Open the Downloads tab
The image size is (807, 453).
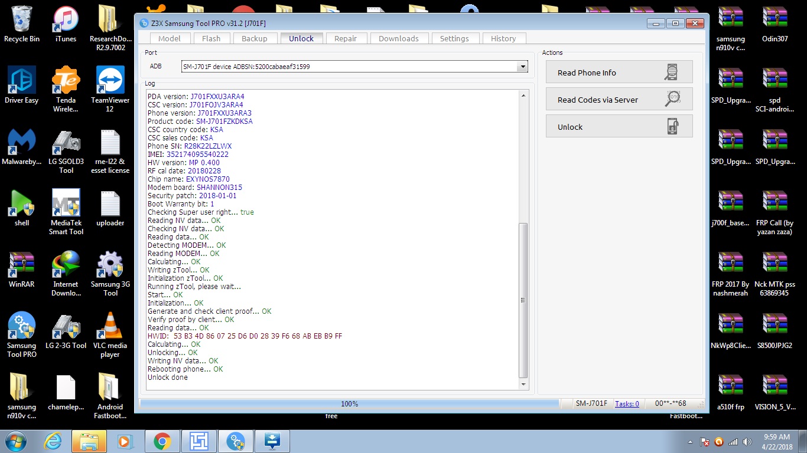click(x=399, y=38)
